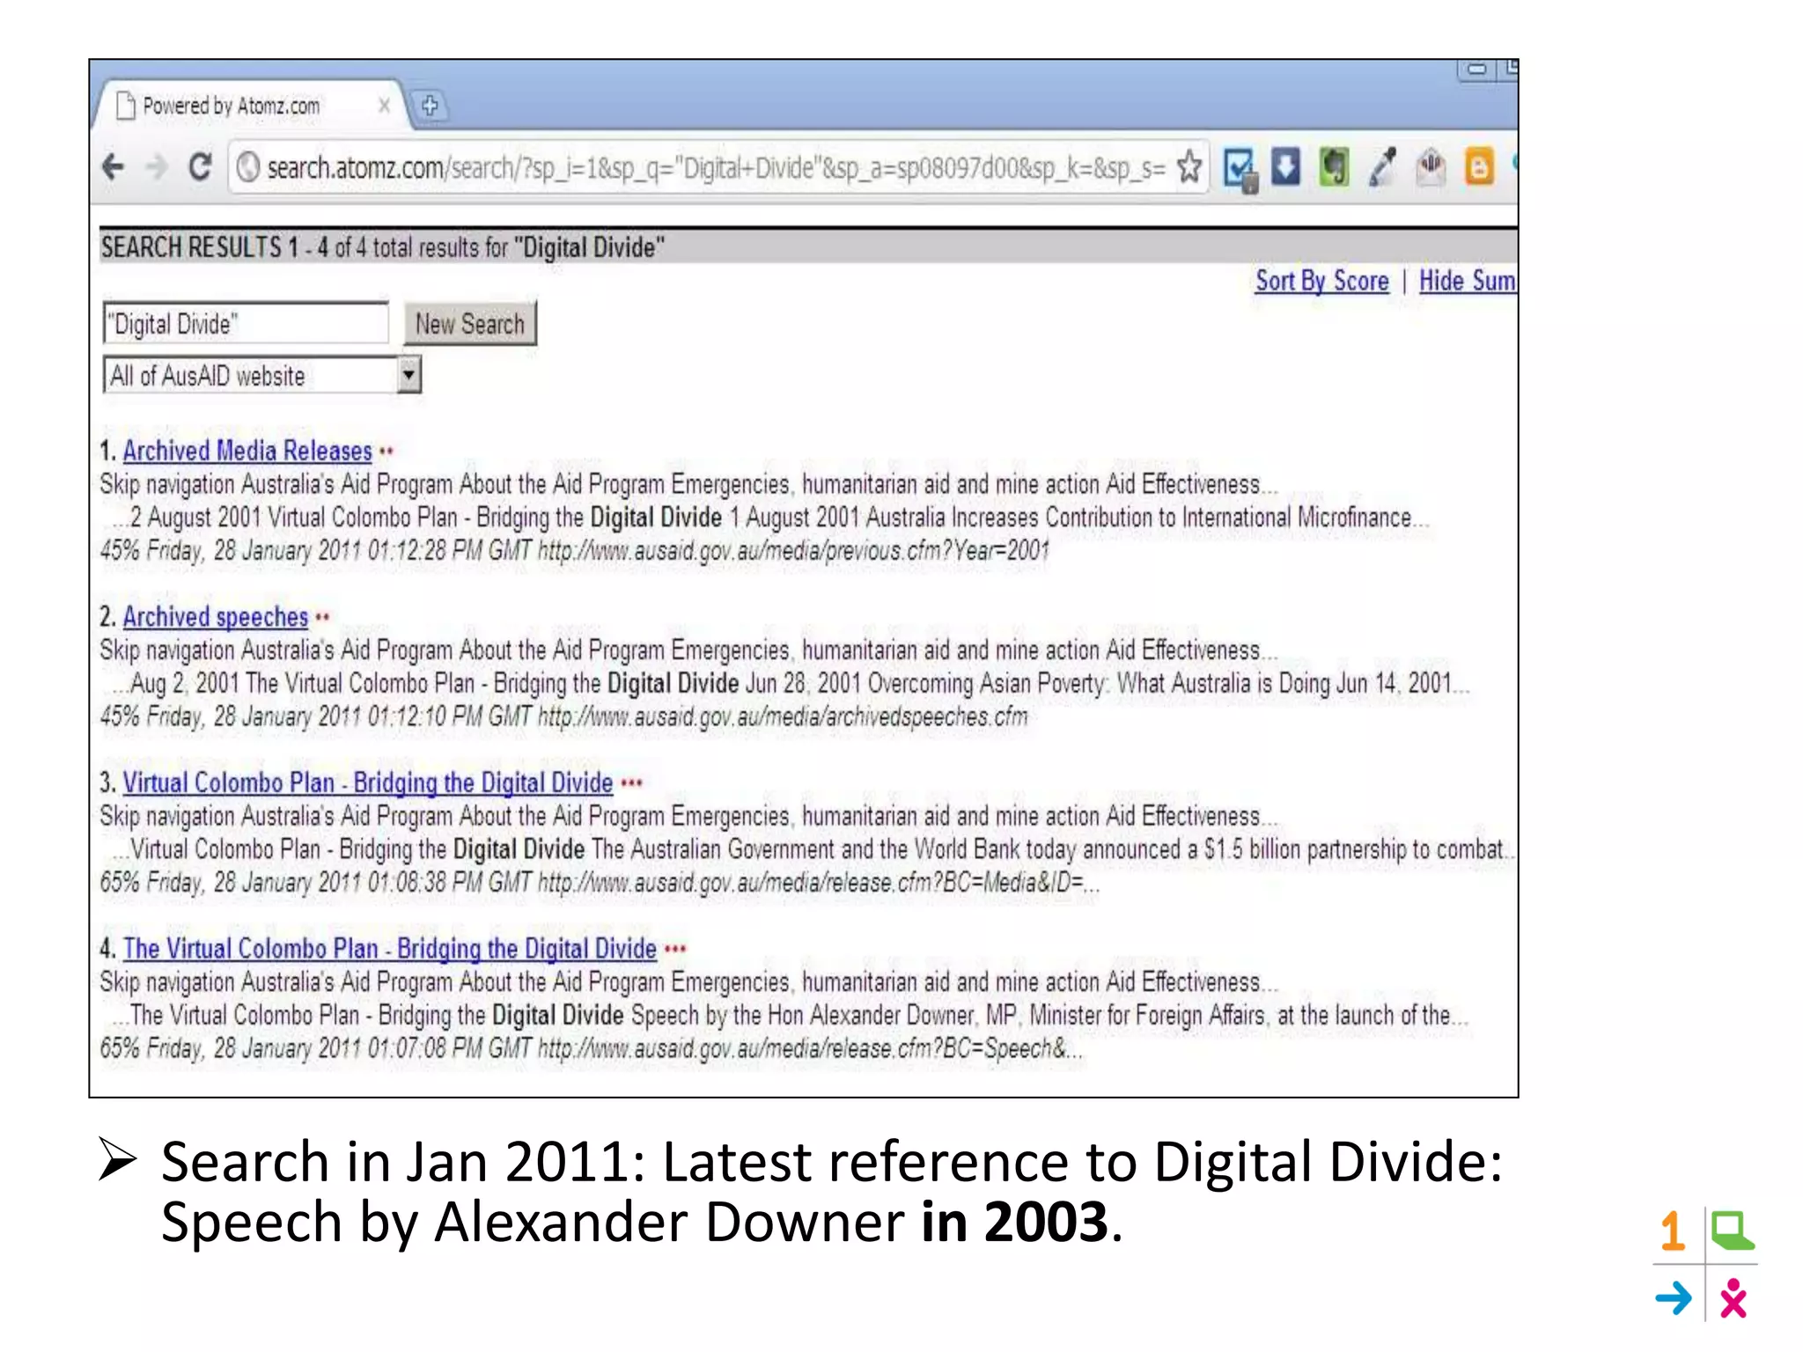This screenshot has width=1803, height=1352.
Task: Click the Sort By Score link
Action: 1321,281
